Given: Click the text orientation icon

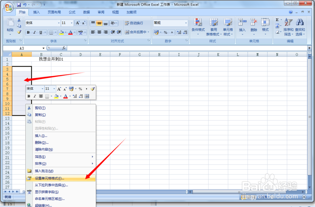Looking at the screenshot, I should (113, 23).
